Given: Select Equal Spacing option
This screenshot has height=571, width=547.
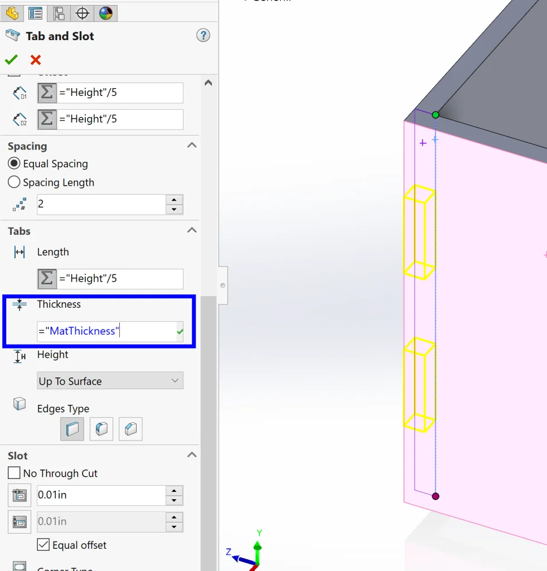Looking at the screenshot, I should point(14,163).
